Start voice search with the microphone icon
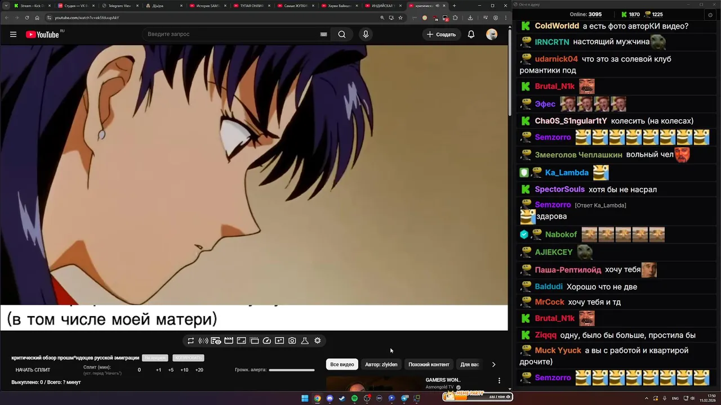Viewport: 721px width, 405px height. (366, 34)
